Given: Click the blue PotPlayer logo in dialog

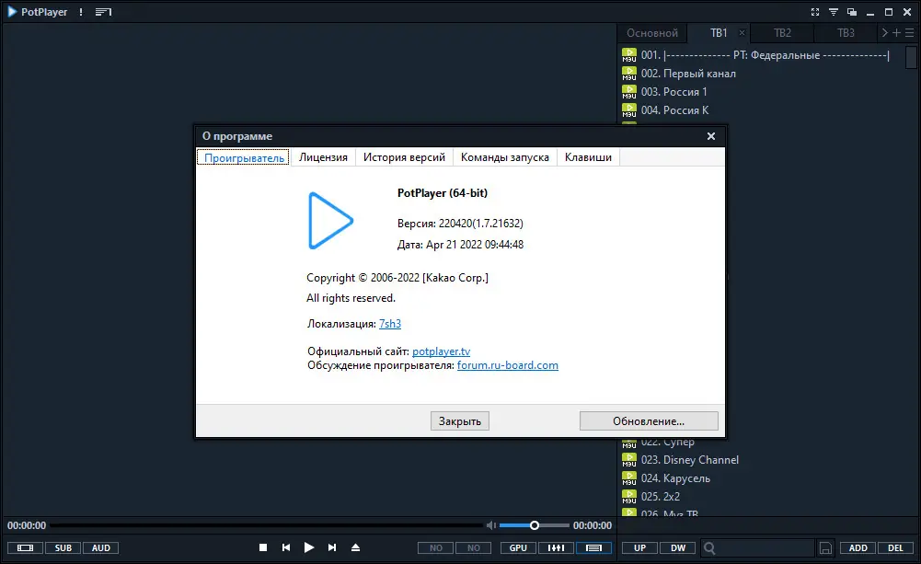Looking at the screenshot, I should (330, 221).
